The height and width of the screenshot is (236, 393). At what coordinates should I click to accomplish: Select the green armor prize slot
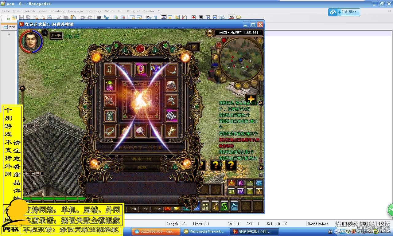point(110,116)
